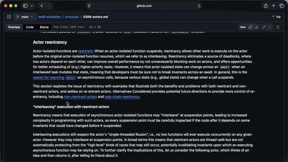
Task: Click the github.com address field
Action: coord(144,6)
